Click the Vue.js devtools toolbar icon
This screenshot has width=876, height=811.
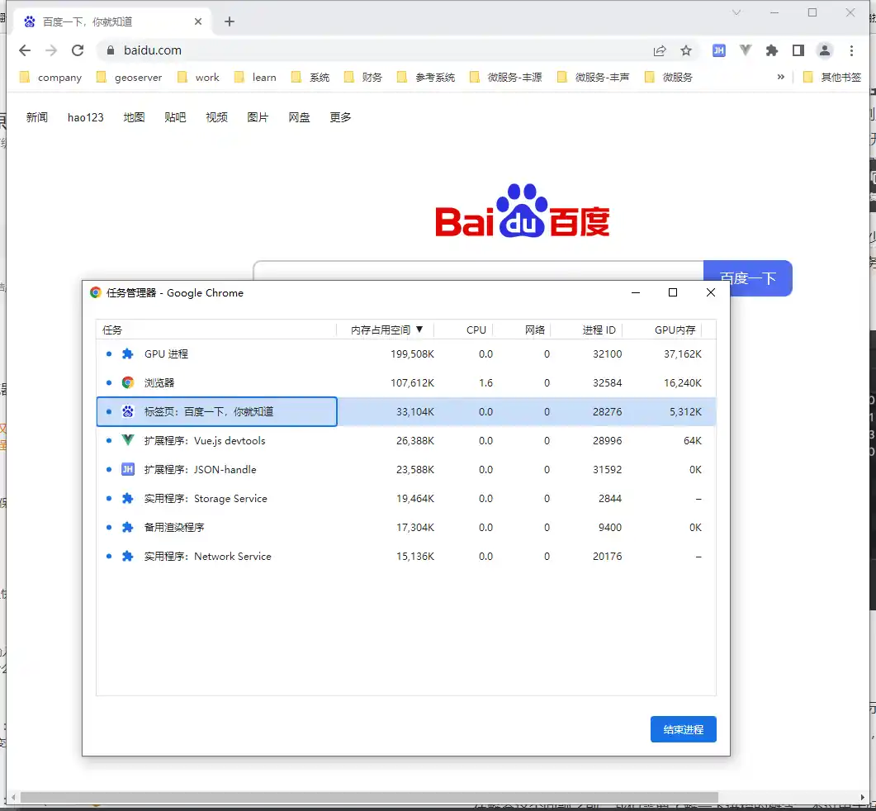pos(746,50)
